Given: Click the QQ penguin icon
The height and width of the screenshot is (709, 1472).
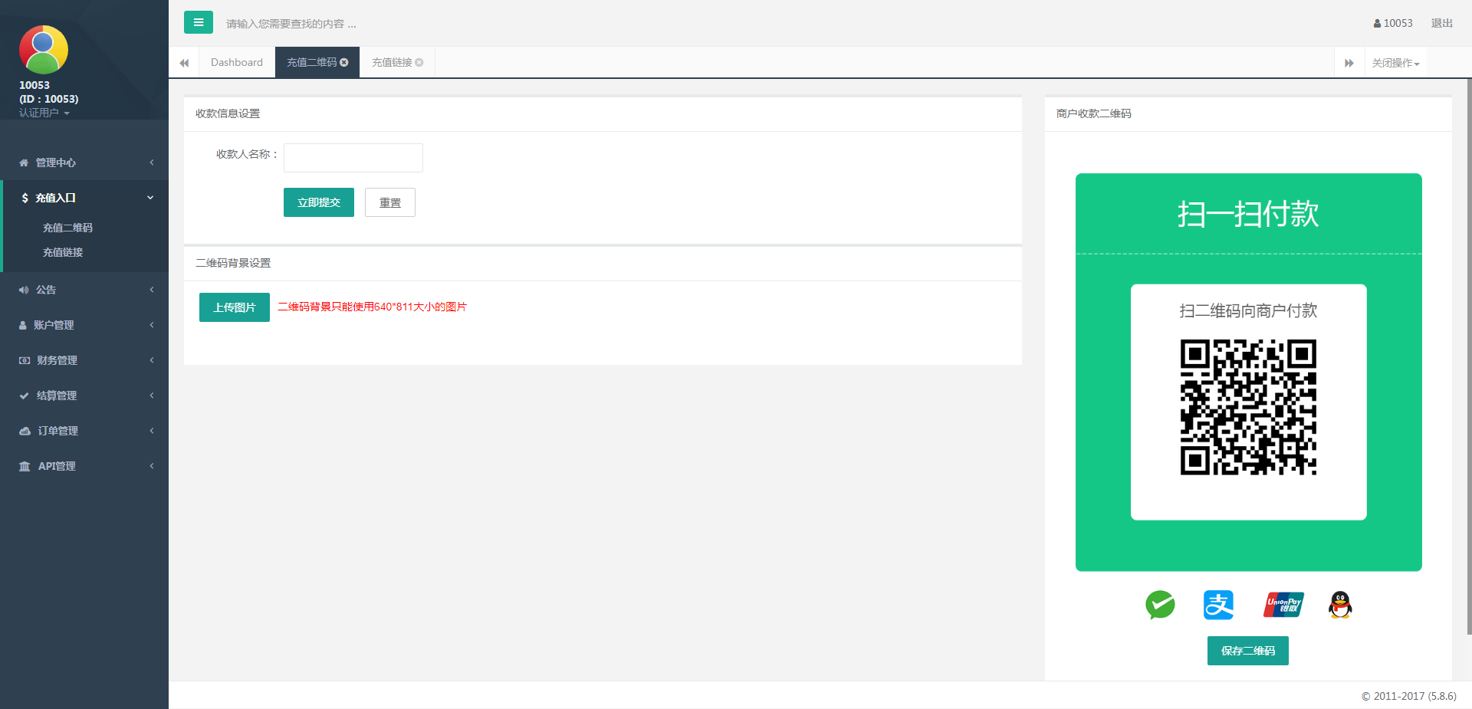Looking at the screenshot, I should (x=1340, y=605).
